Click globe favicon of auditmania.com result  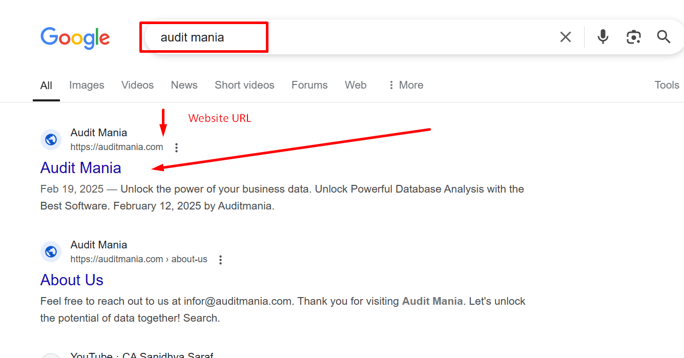[x=51, y=140]
